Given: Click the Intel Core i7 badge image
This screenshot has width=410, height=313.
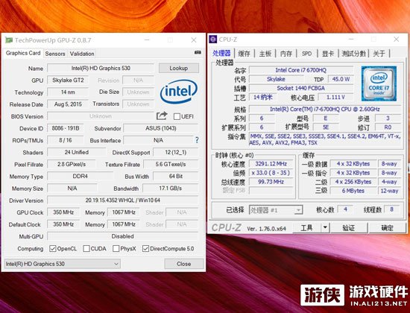Looking at the screenshot, I should point(379,83).
